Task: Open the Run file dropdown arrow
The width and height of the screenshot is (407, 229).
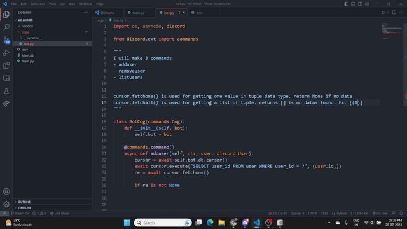Action: 388,13
